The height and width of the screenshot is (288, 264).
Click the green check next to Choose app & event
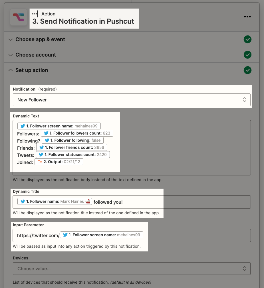click(x=247, y=39)
